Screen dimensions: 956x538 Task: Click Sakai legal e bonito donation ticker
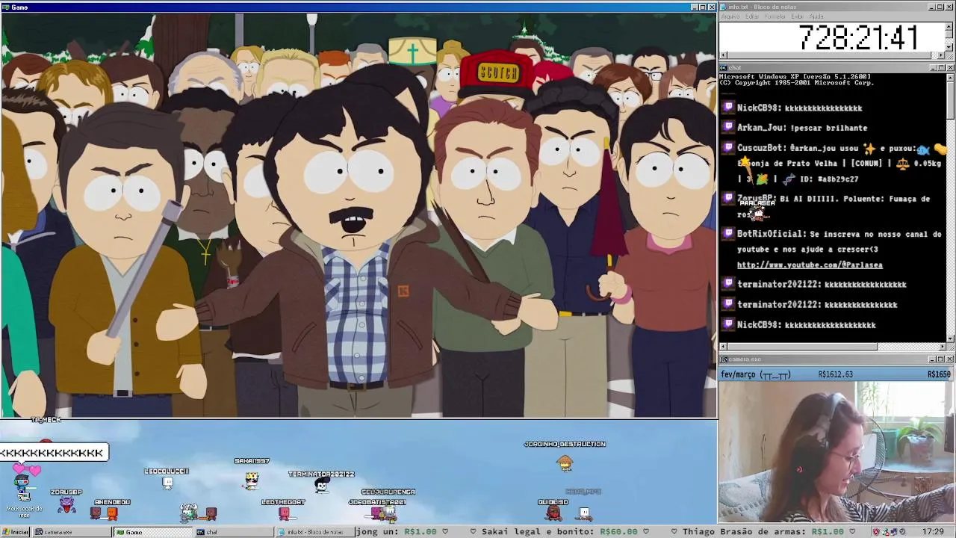(x=559, y=532)
